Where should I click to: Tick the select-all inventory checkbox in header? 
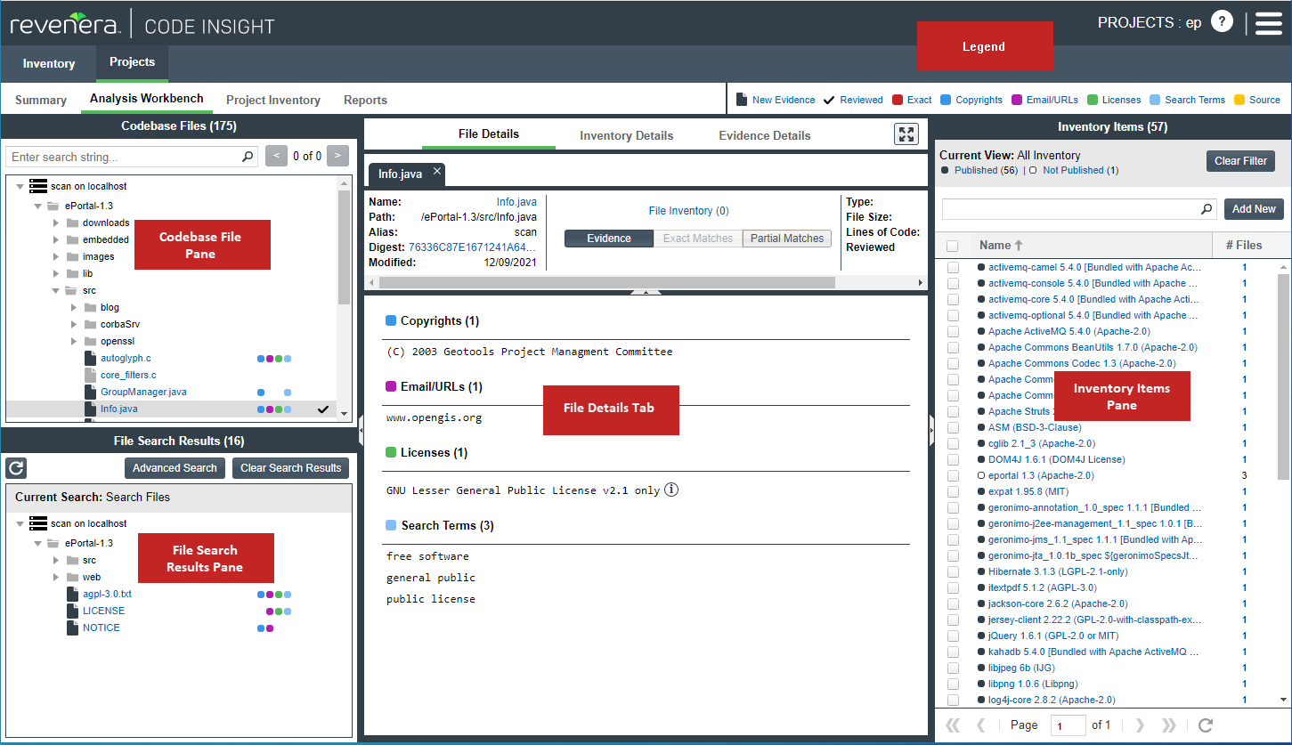click(x=953, y=246)
